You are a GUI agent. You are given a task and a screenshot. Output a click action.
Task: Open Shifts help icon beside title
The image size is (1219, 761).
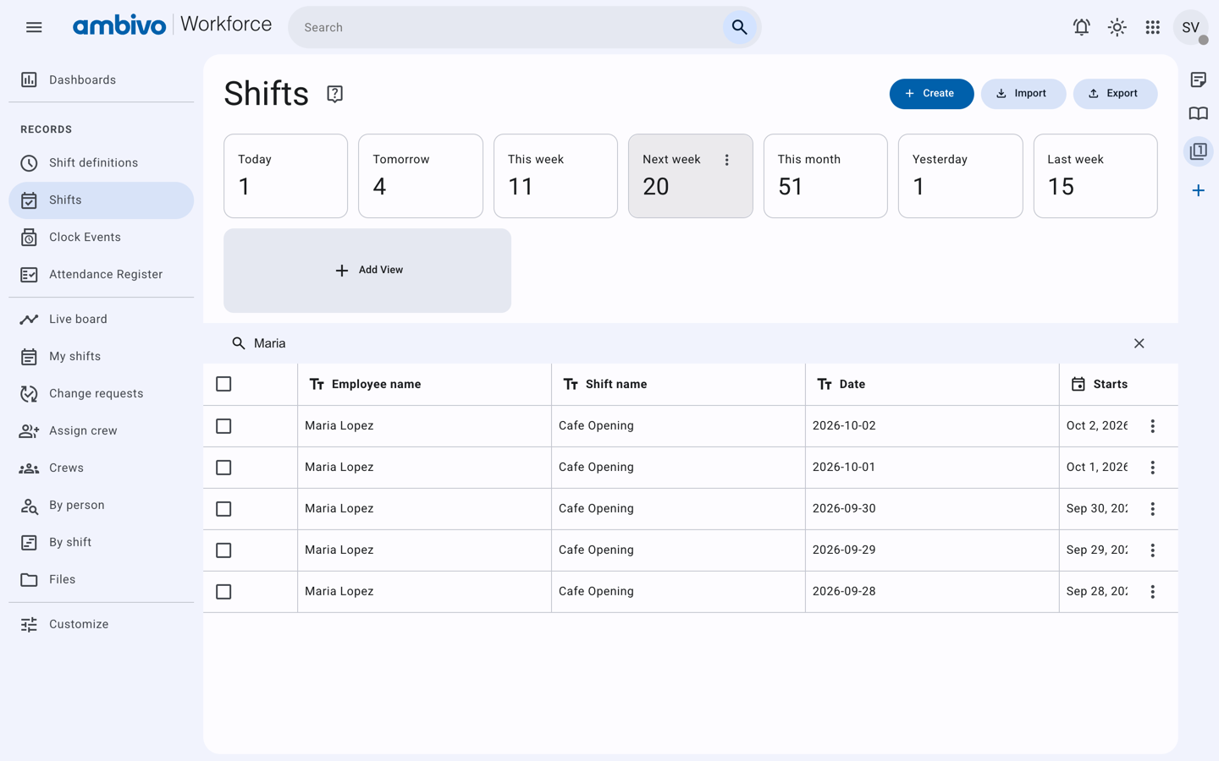[334, 94]
